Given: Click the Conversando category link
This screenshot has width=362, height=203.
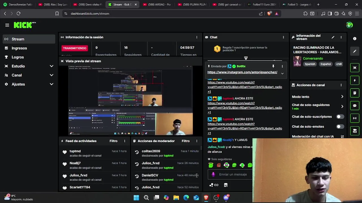Looking at the screenshot, I should point(313,59).
